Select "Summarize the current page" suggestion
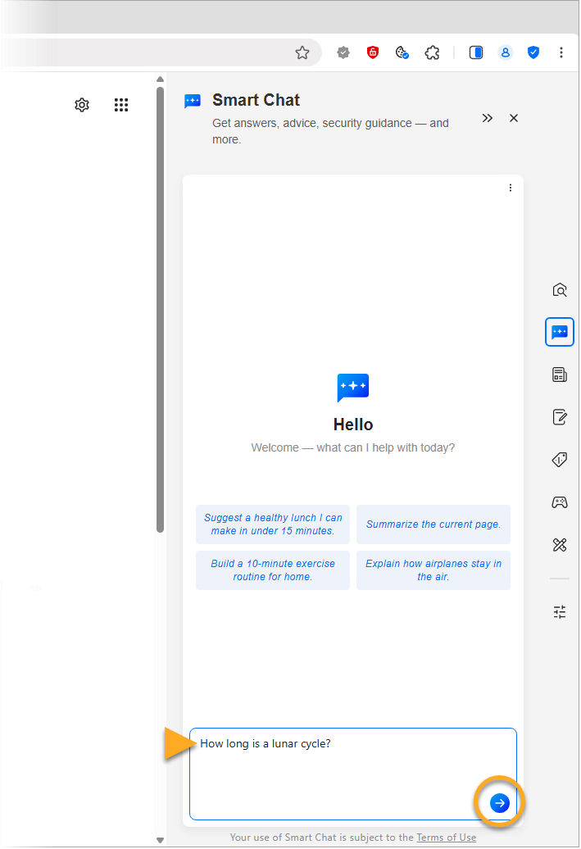Screen dimensions: 581x849 433,524
